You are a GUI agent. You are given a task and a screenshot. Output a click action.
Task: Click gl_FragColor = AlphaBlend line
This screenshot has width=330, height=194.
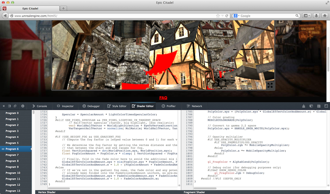pyautogui.click(x=238, y=162)
